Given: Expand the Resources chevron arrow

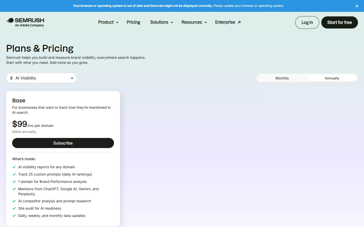Looking at the screenshot, I should [x=206, y=22].
